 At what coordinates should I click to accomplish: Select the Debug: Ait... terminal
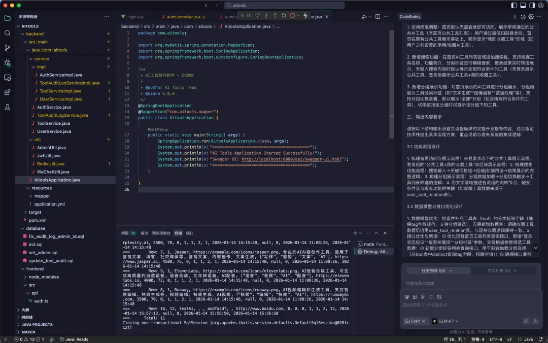click(373, 251)
